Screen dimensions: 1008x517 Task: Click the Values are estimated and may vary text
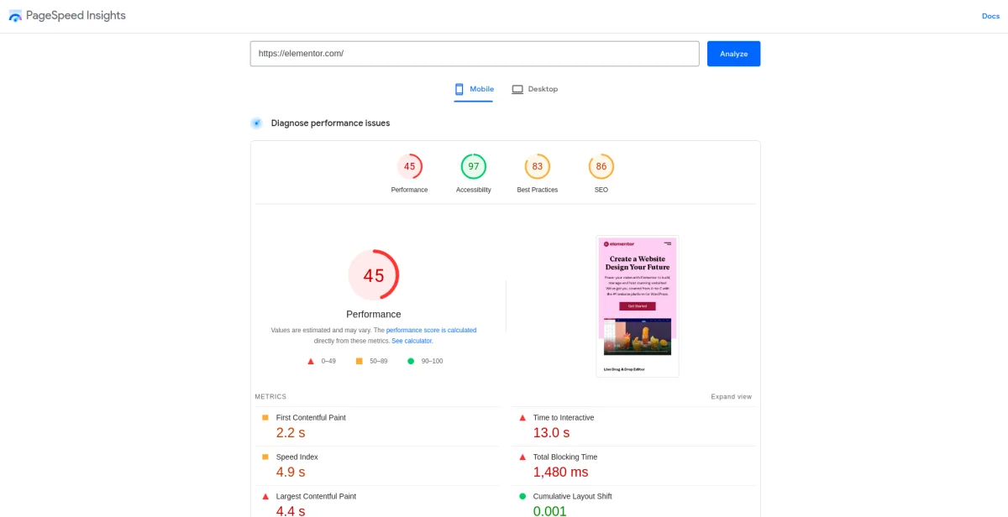click(x=321, y=331)
